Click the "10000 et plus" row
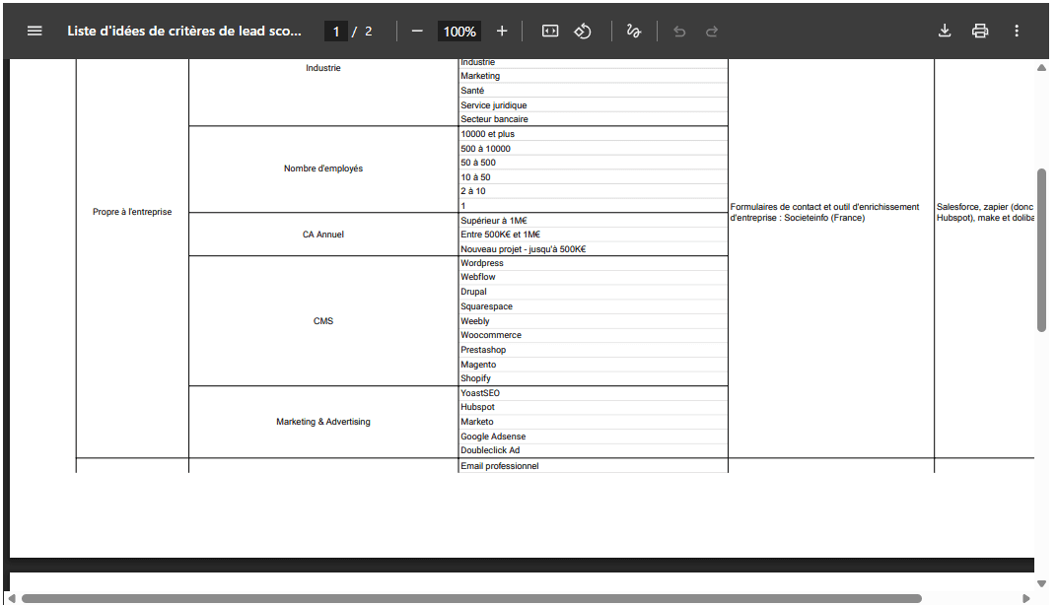Image resolution: width=1057 pixels, height=605 pixels. click(x=593, y=134)
